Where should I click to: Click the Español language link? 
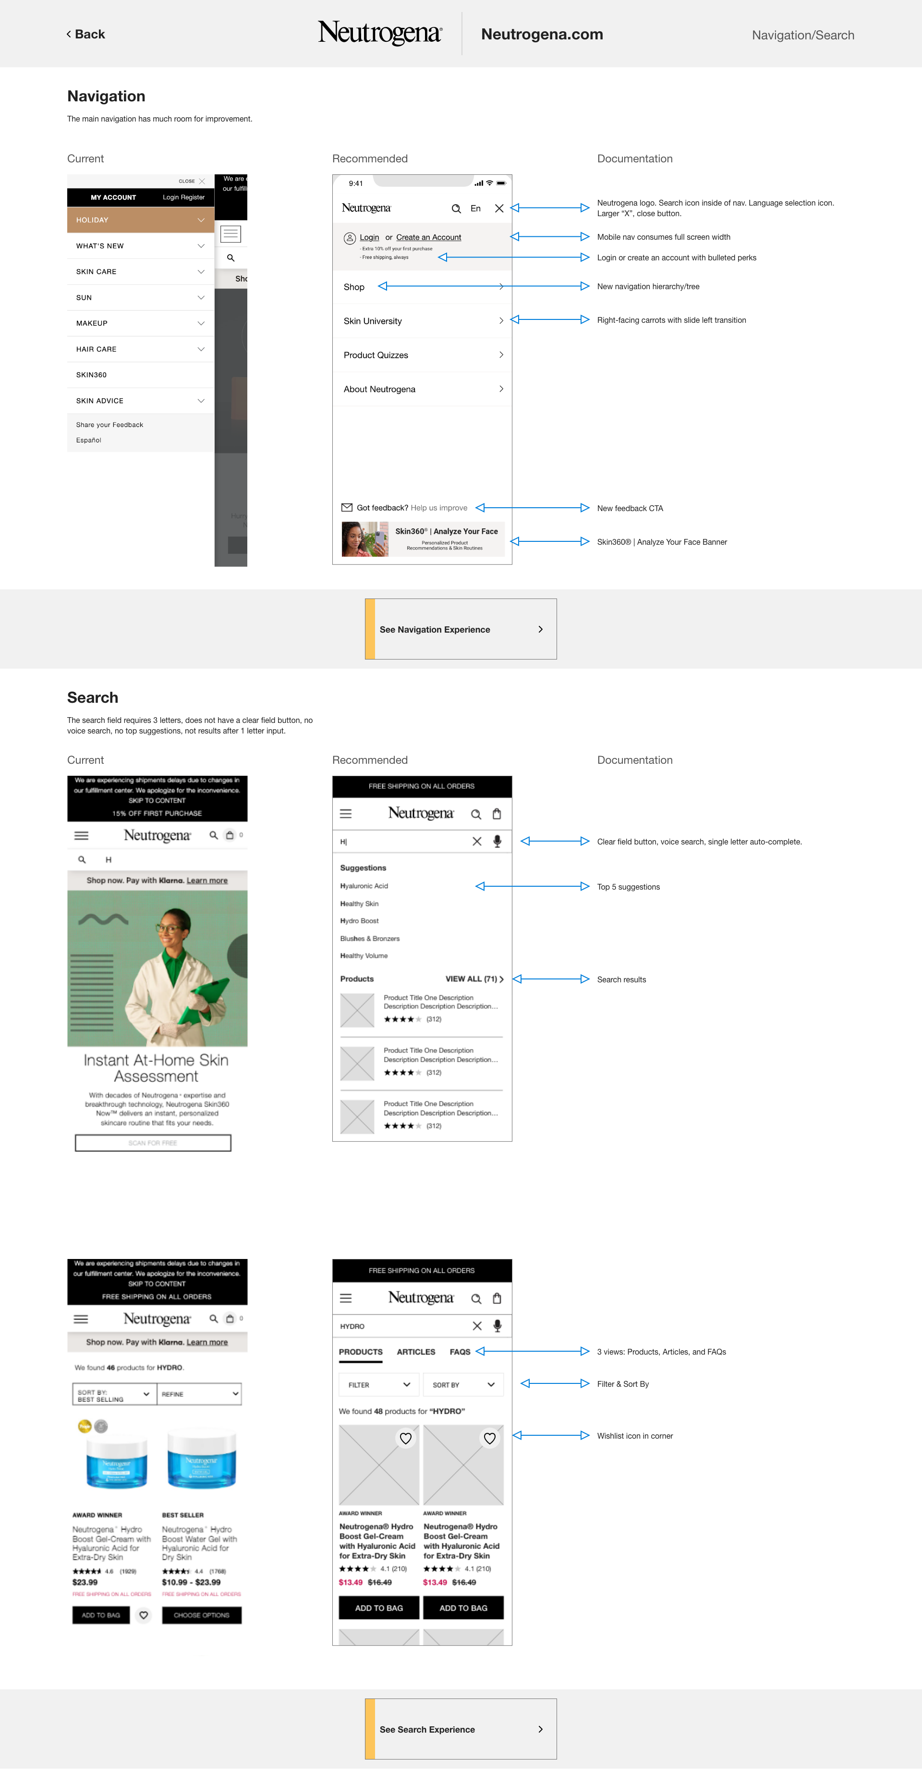tap(89, 440)
